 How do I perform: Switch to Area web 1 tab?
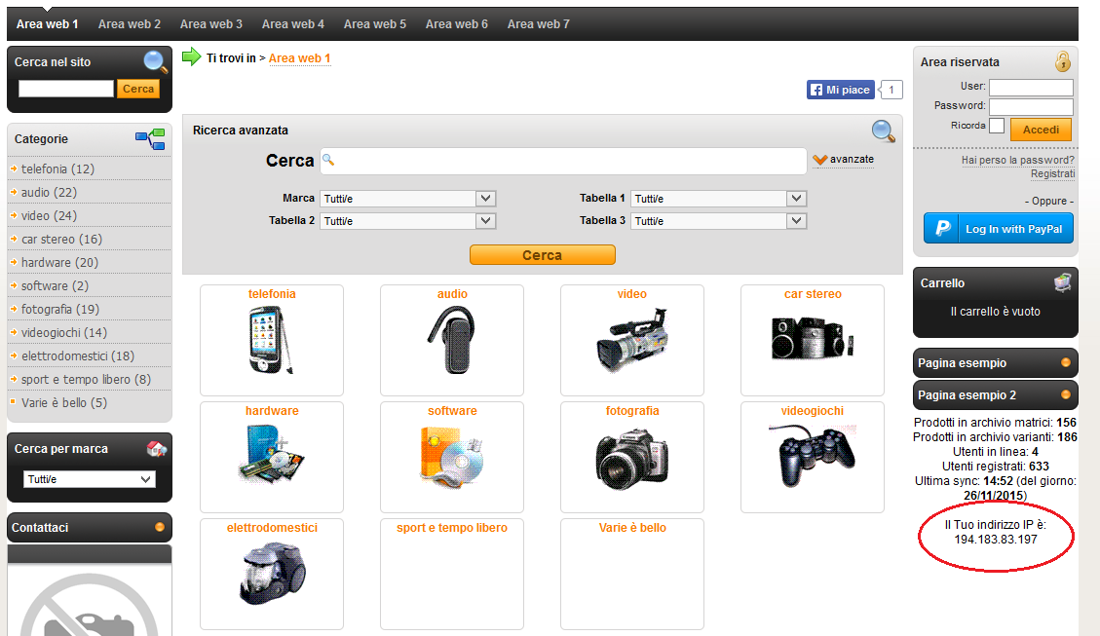(47, 23)
